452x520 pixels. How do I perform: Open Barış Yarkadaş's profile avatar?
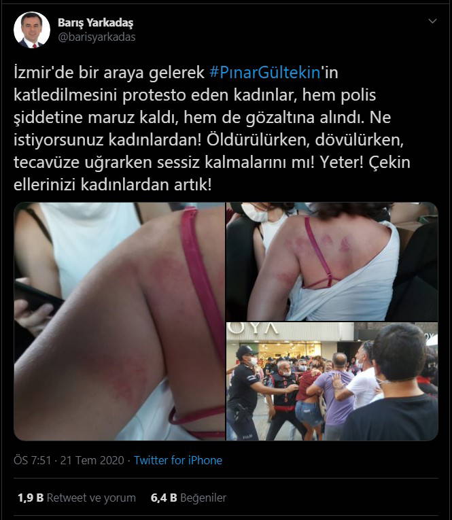click(x=32, y=30)
